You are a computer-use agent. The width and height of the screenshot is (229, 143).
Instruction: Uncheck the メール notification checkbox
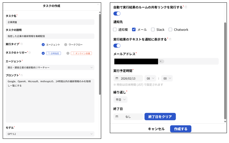pos(134,30)
